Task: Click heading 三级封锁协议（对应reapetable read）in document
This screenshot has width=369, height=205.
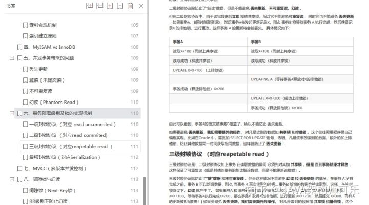Action: (219, 154)
